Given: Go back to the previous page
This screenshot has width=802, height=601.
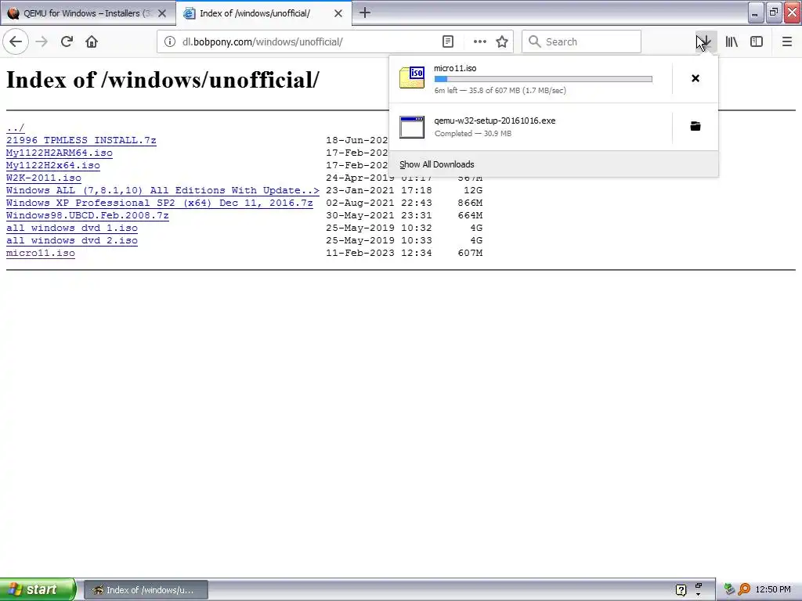Looking at the screenshot, I should click(x=16, y=41).
